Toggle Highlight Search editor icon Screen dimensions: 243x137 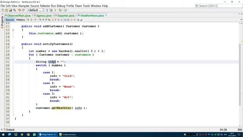tap(49, 20)
